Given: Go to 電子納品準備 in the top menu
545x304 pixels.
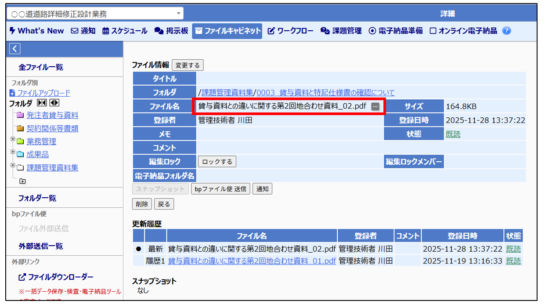Looking at the screenshot, I should click(396, 31).
